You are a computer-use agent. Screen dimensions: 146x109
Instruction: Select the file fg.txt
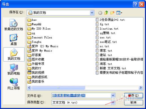click(x=102, y=24)
